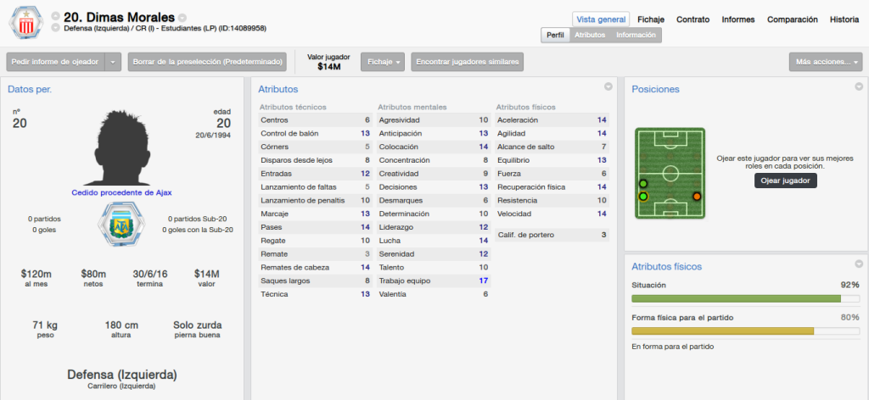Open the Posiciones panel options arrow
Image resolution: width=869 pixels, height=400 pixels.
pyautogui.click(x=859, y=86)
